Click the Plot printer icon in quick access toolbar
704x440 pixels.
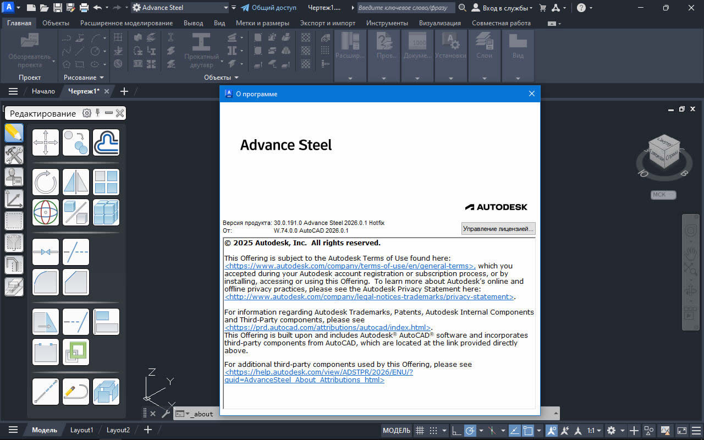(x=84, y=8)
